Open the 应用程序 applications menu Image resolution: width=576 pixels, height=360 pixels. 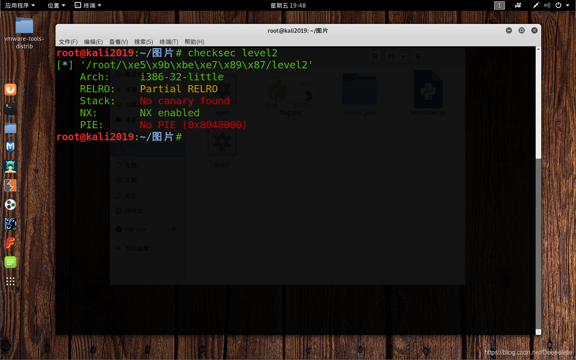(20, 5)
